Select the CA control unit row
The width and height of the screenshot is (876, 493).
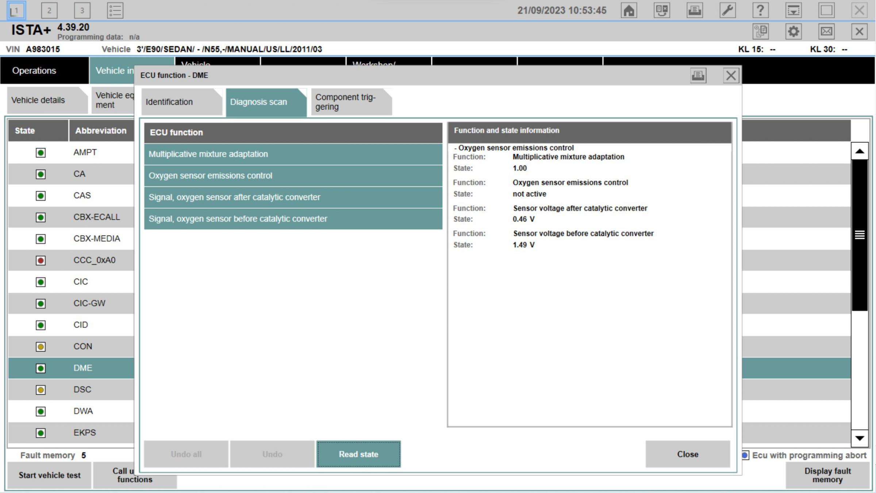(x=71, y=174)
